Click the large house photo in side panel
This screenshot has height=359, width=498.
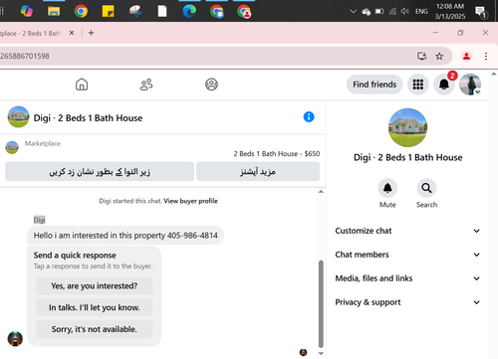(x=407, y=127)
